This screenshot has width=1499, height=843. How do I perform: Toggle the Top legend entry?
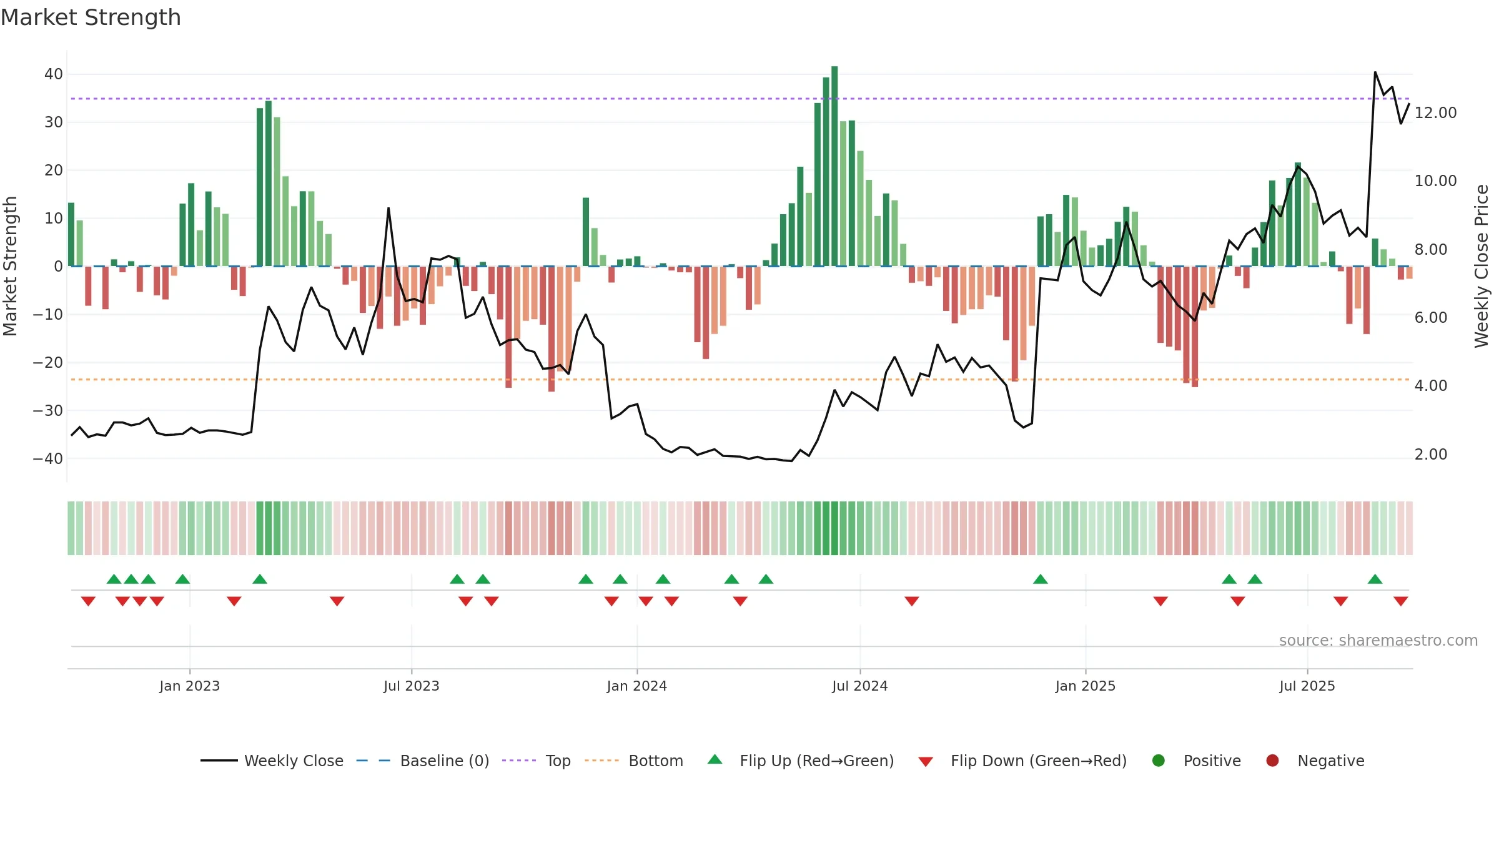pos(536,761)
